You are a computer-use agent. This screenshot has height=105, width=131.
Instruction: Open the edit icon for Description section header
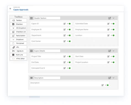pyautogui.click(x=109, y=78)
